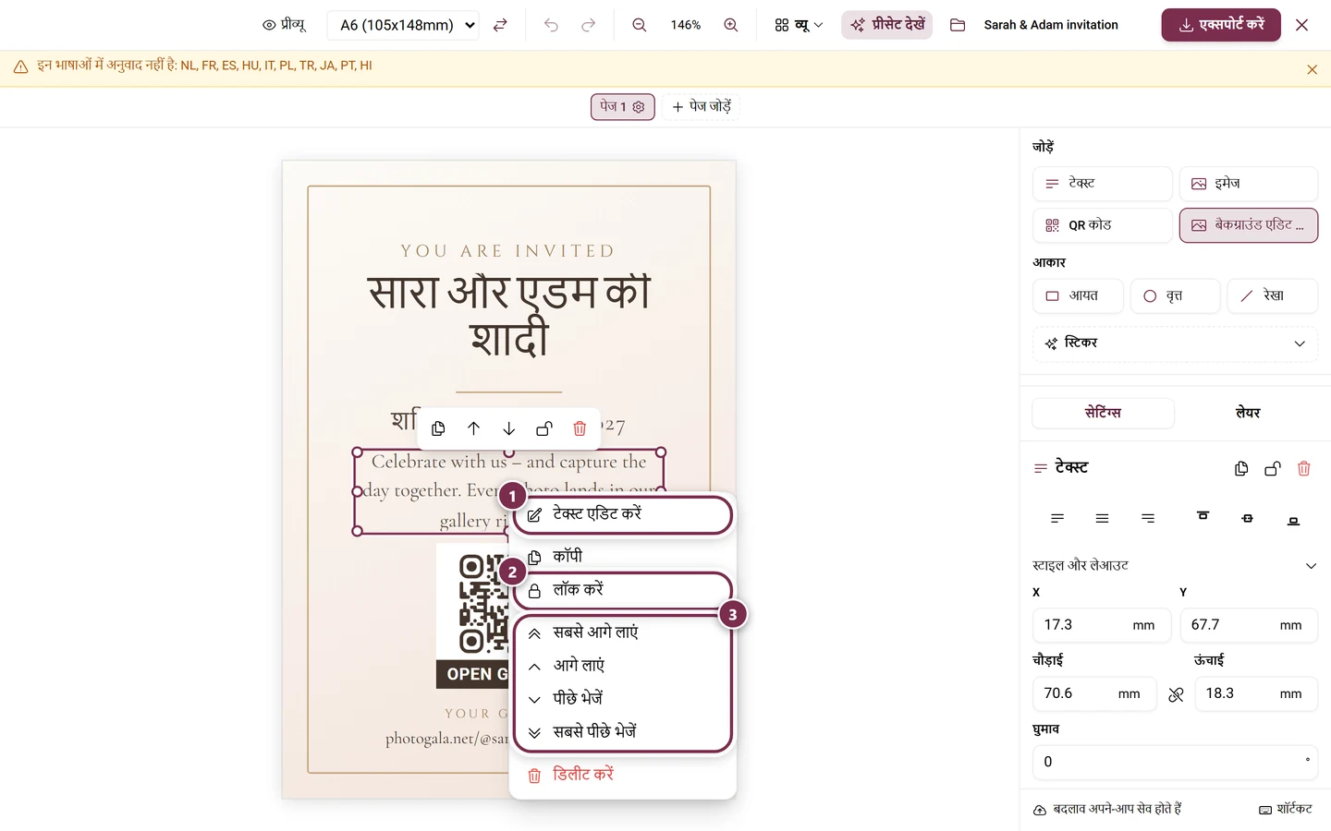Center-align the text horizontally

tap(1102, 519)
